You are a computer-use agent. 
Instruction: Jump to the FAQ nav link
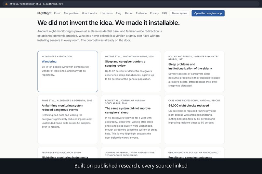tap(164, 13)
